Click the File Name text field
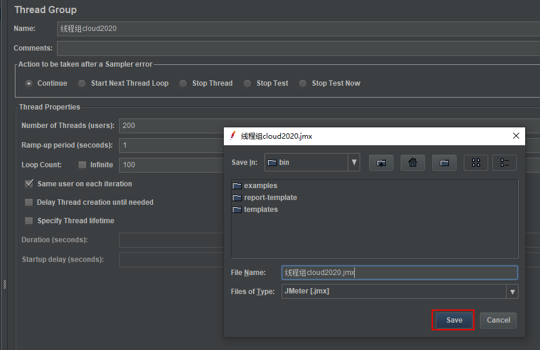 pyautogui.click(x=399, y=273)
